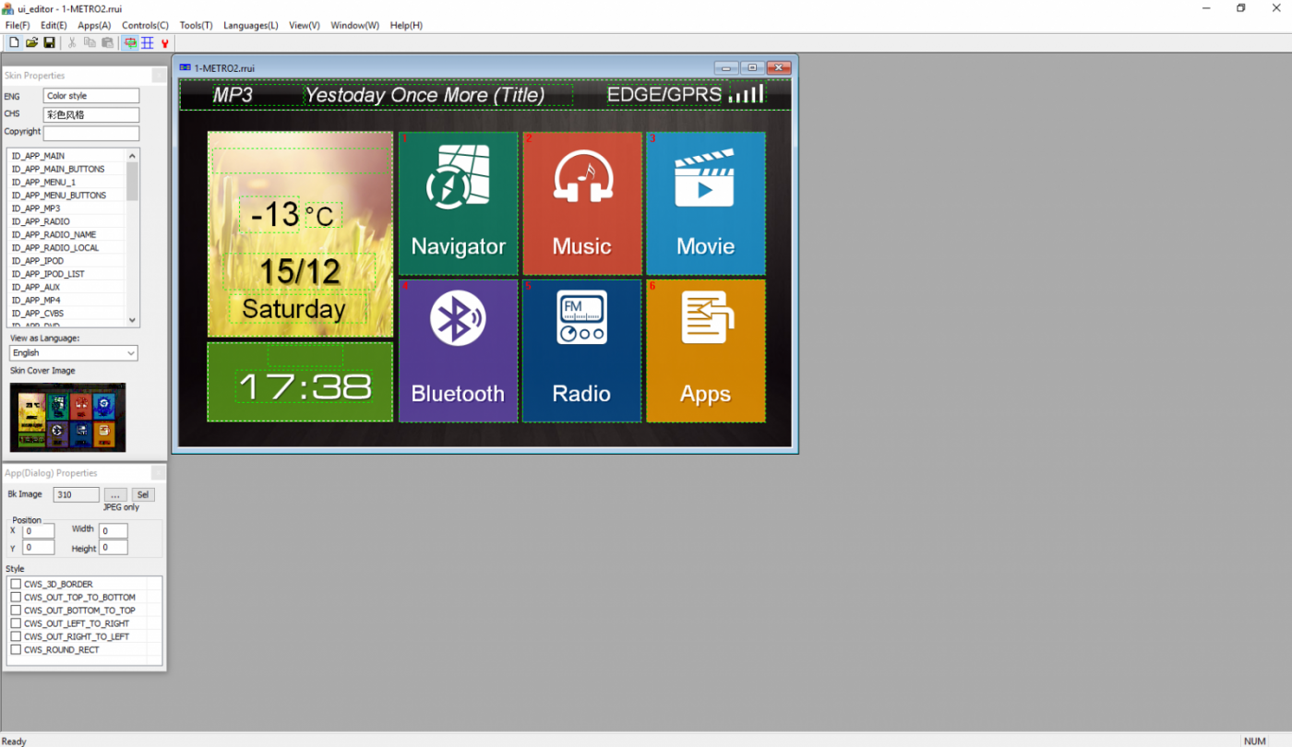Select the Navigator tile in the canvas

[458, 203]
